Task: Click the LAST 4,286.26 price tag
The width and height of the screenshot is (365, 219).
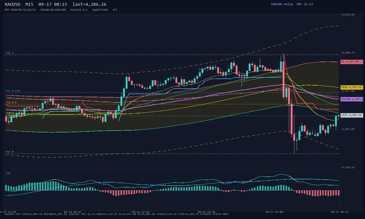Action: tap(352, 115)
